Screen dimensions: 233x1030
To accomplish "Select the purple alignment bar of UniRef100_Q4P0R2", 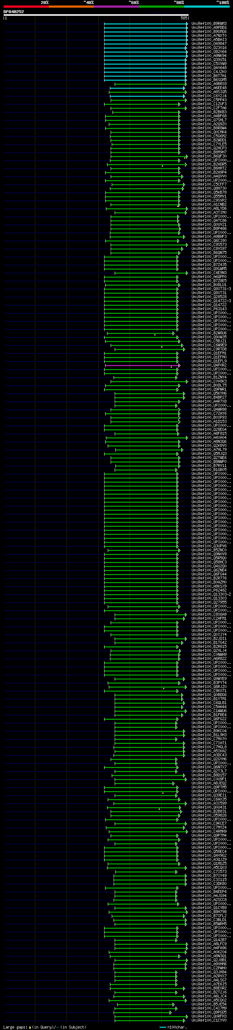I will click(x=143, y=365).
